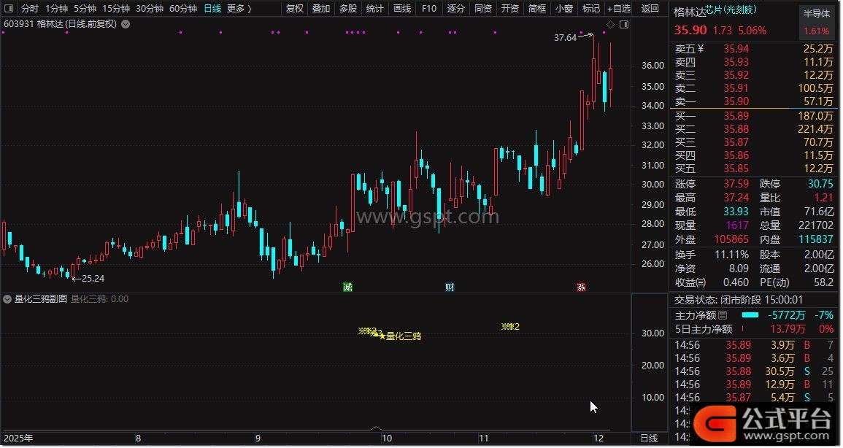Toggle 叠加 overlay mode
The image size is (843, 448).
click(x=321, y=9)
